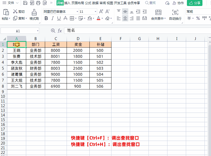Toggle Italic formatting
The width and height of the screenshot is (211, 156).
(x=52, y=18)
